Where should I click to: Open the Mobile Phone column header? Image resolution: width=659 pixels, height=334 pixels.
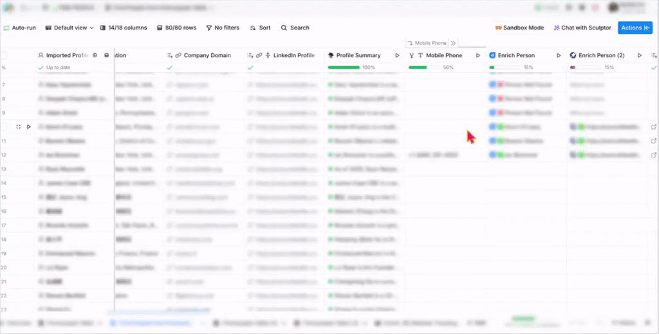click(x=444, y=55)
